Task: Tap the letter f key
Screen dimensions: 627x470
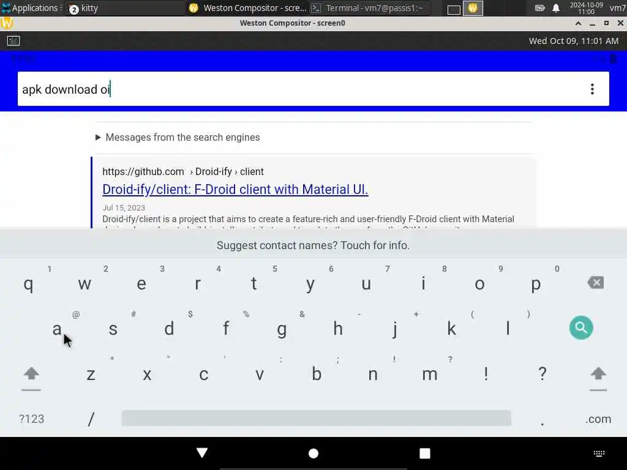Action: coord(226,329)
